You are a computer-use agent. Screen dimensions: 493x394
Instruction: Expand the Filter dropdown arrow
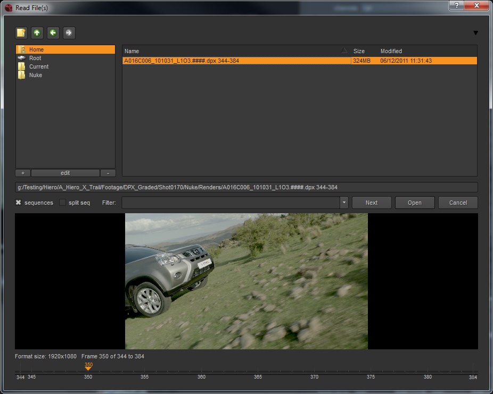tap(344, 203)
